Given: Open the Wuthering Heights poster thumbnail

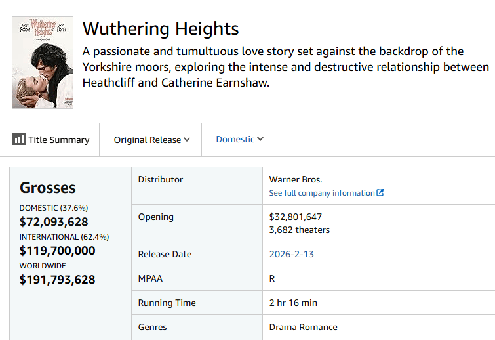Looking at the screenshot, I should (x=43, y=63).
